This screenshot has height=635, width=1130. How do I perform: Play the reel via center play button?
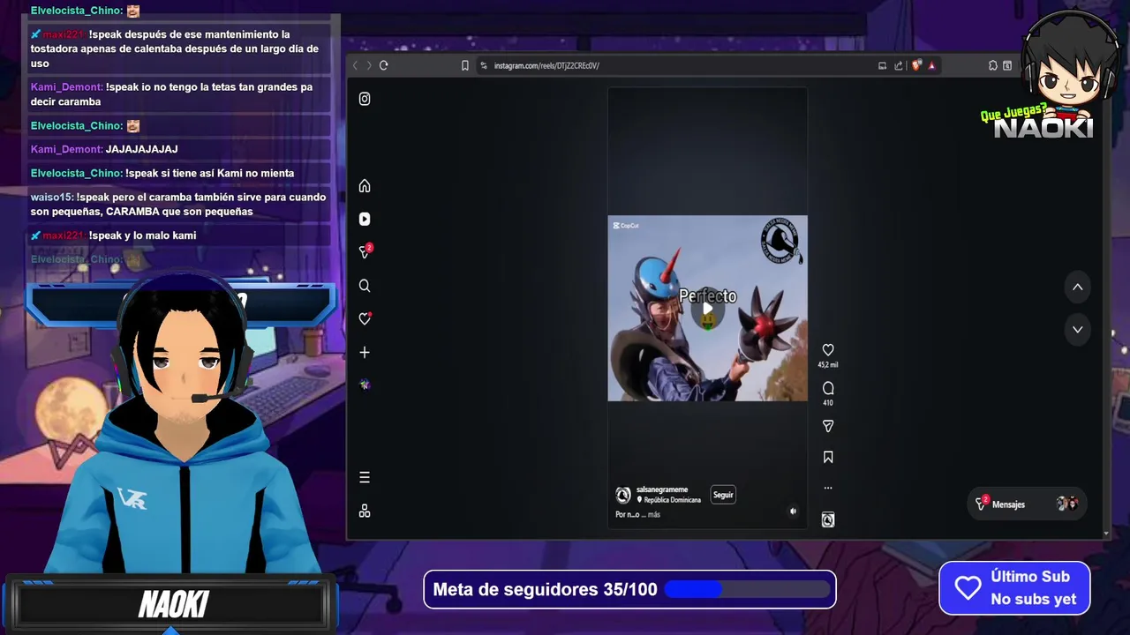707,310
